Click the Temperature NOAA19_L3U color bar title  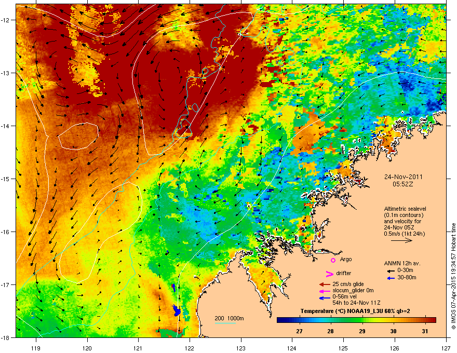pyautogui.click(x=355, y=311)
